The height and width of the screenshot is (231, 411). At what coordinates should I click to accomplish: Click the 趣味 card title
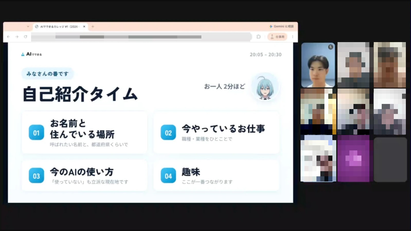(191, 172)
